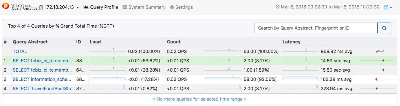This screenshot has width=400, height=106.
Task: Click the latency indicator for query 4
Action: [x=377, y=89]
